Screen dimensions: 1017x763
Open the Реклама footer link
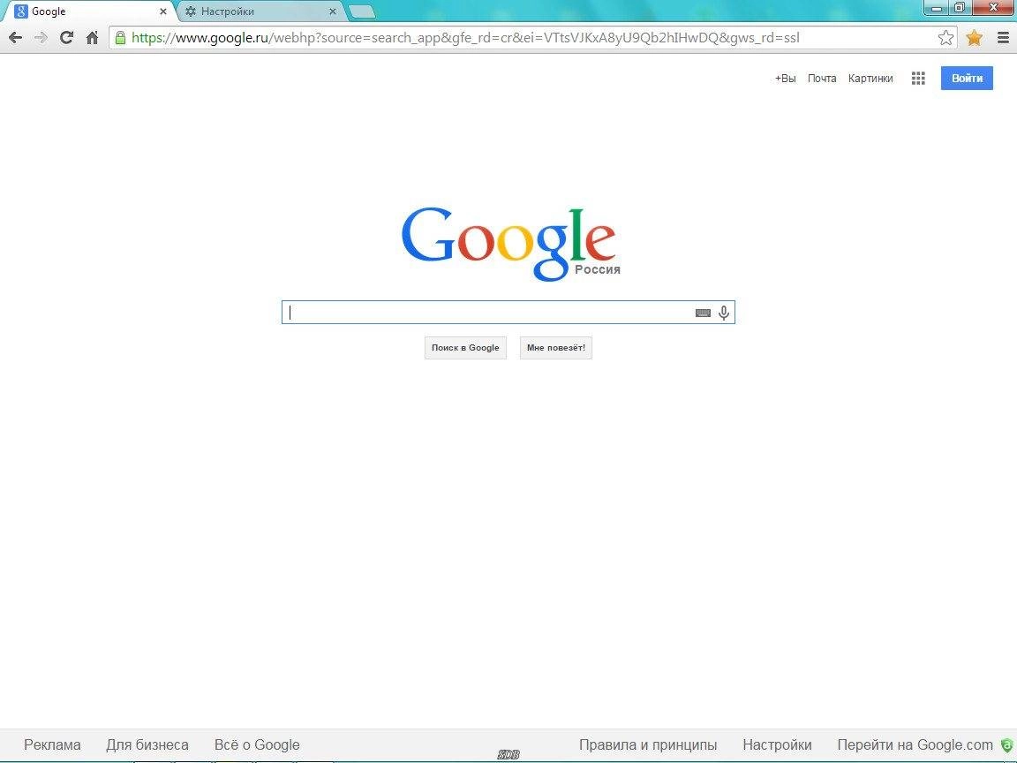tap(52, 744)
